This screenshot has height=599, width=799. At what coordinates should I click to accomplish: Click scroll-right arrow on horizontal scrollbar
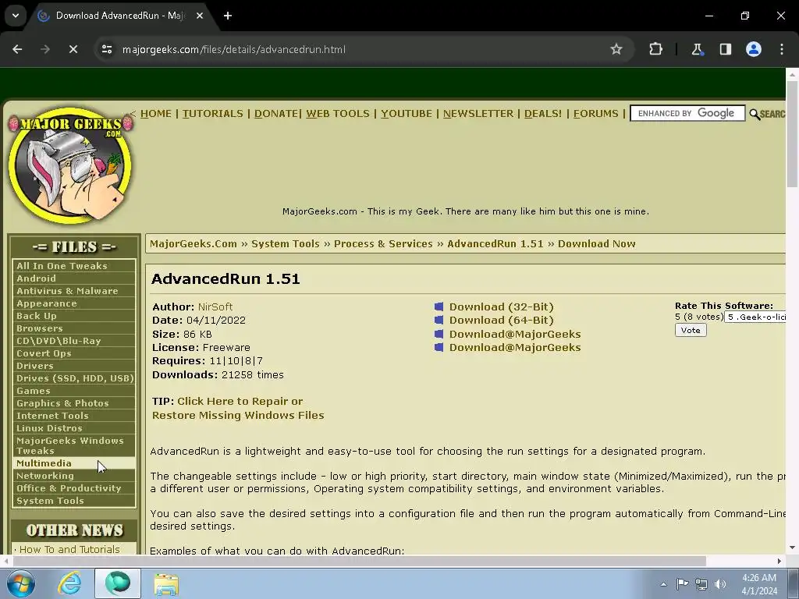click(779, 561)
